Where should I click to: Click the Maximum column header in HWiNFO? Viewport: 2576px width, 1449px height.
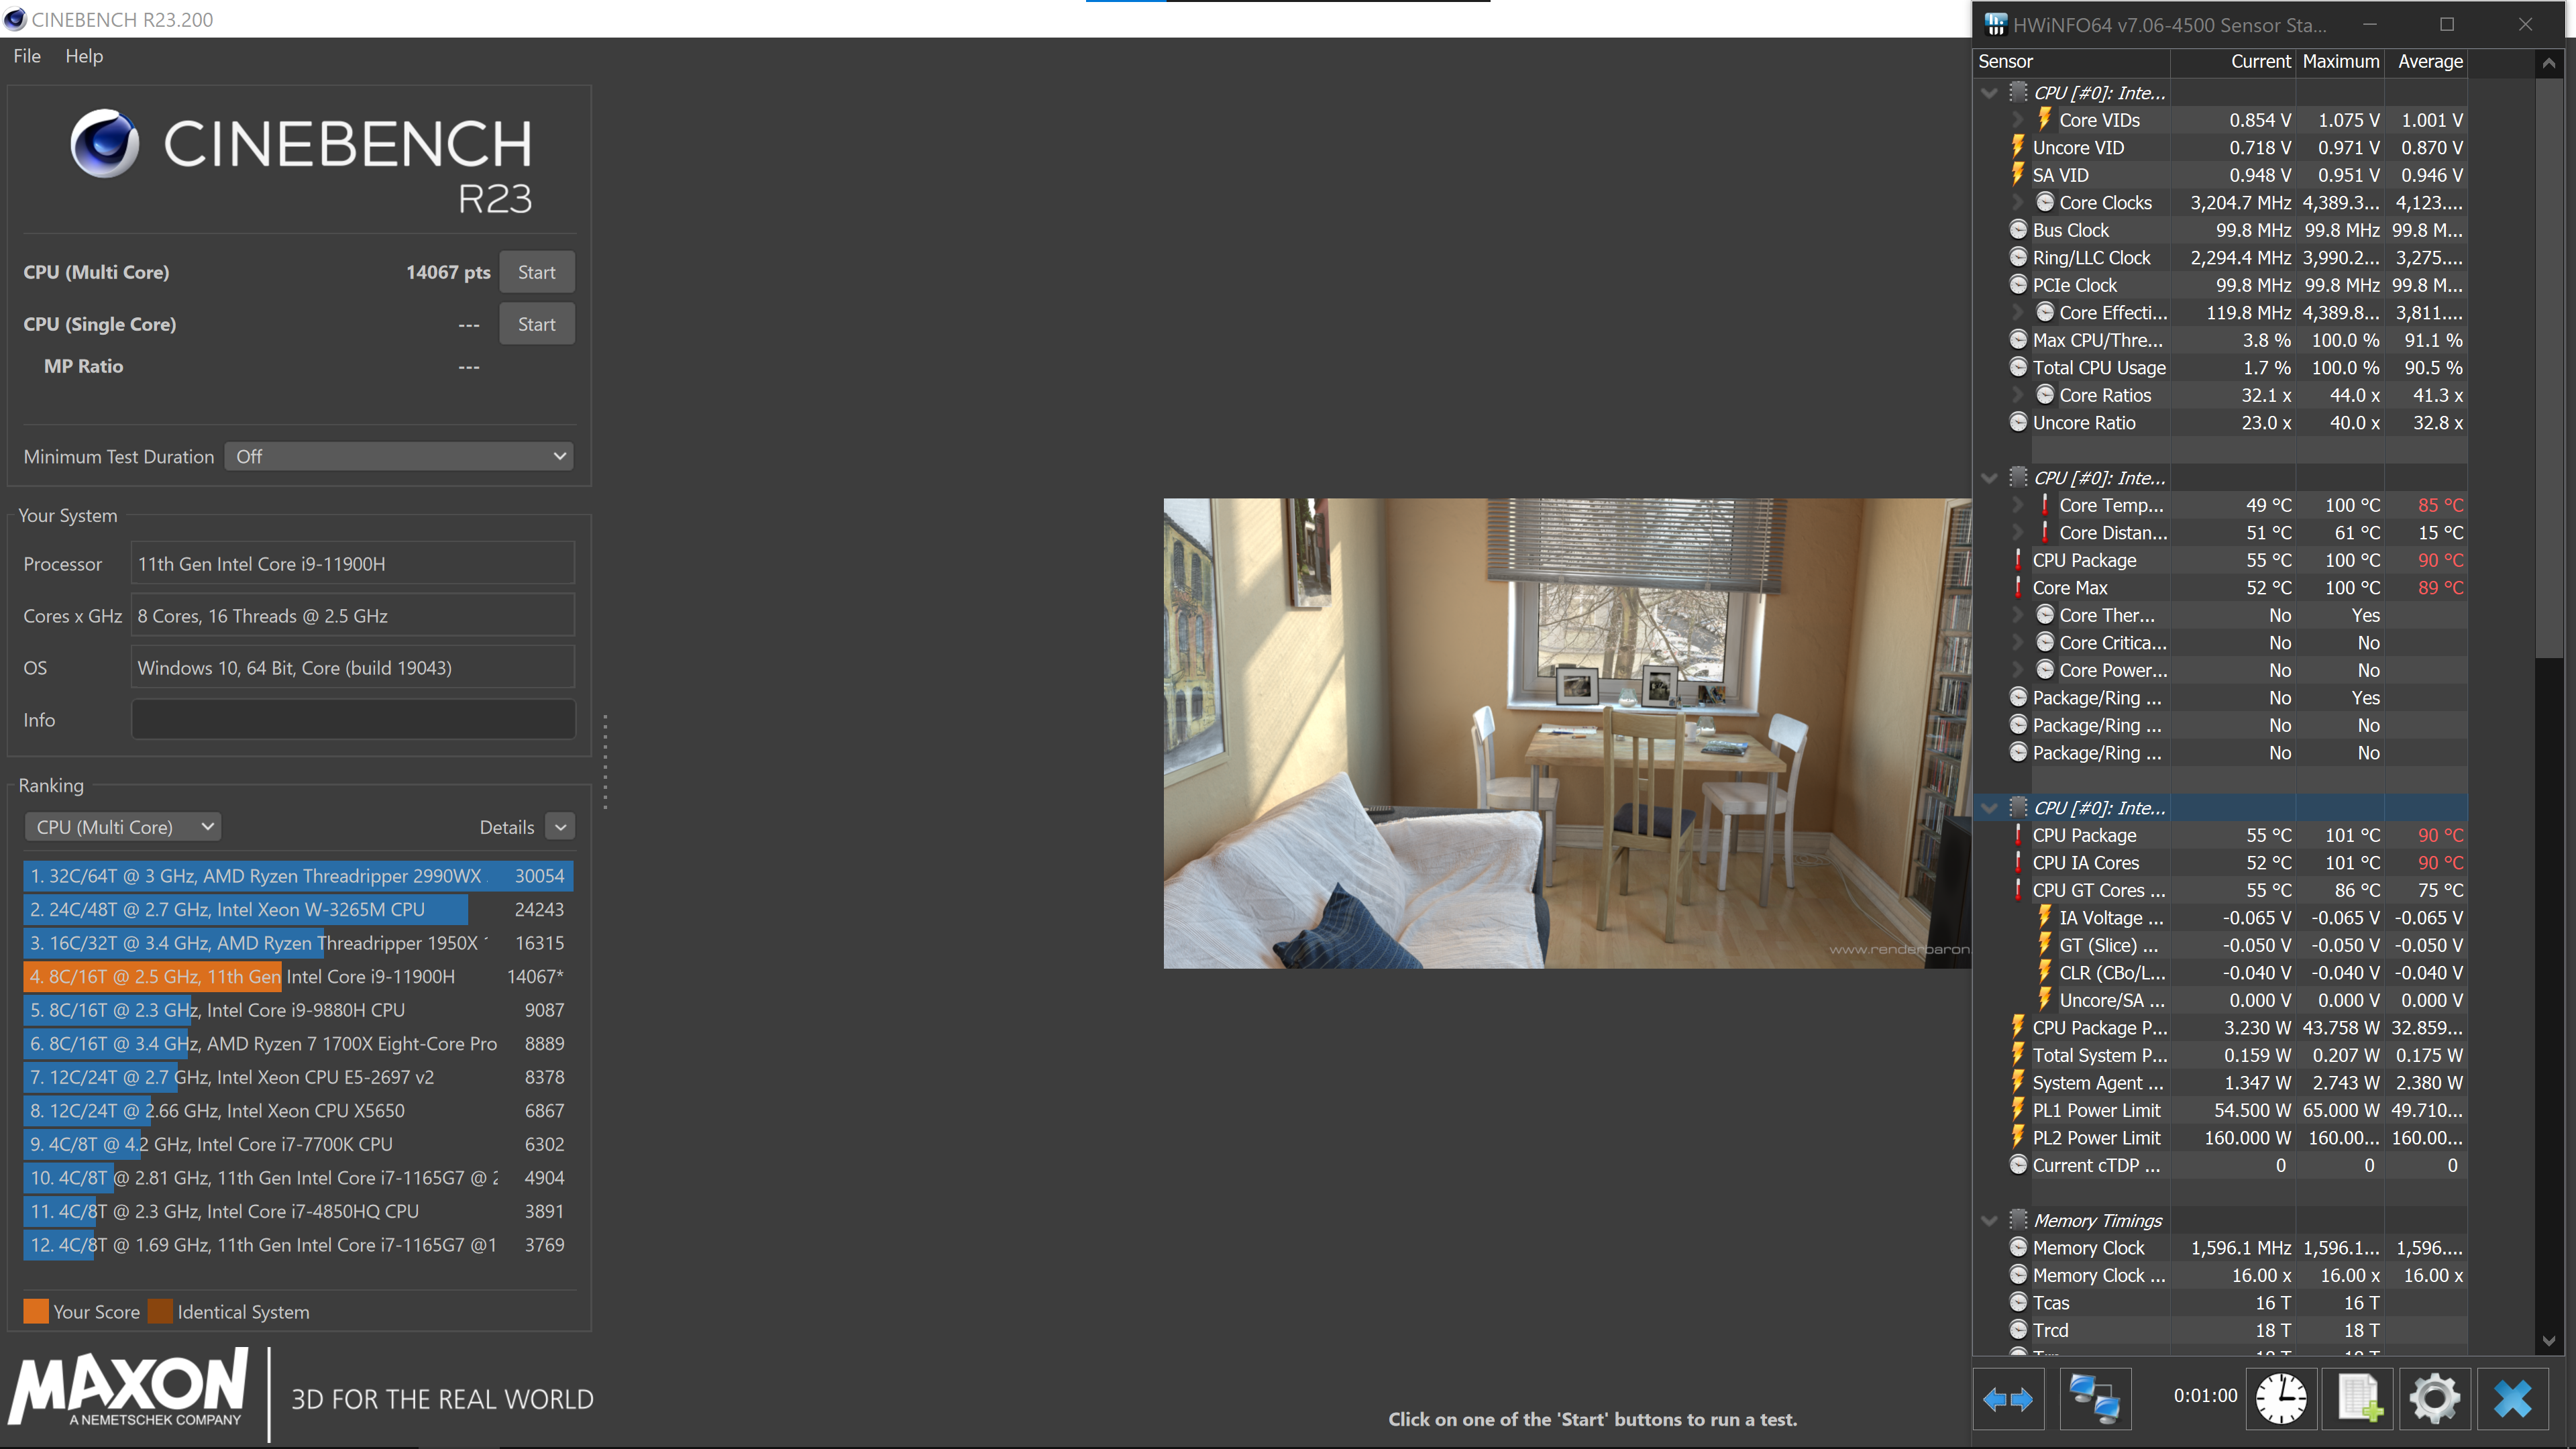pyautogui.click(x=2340, y=61)
